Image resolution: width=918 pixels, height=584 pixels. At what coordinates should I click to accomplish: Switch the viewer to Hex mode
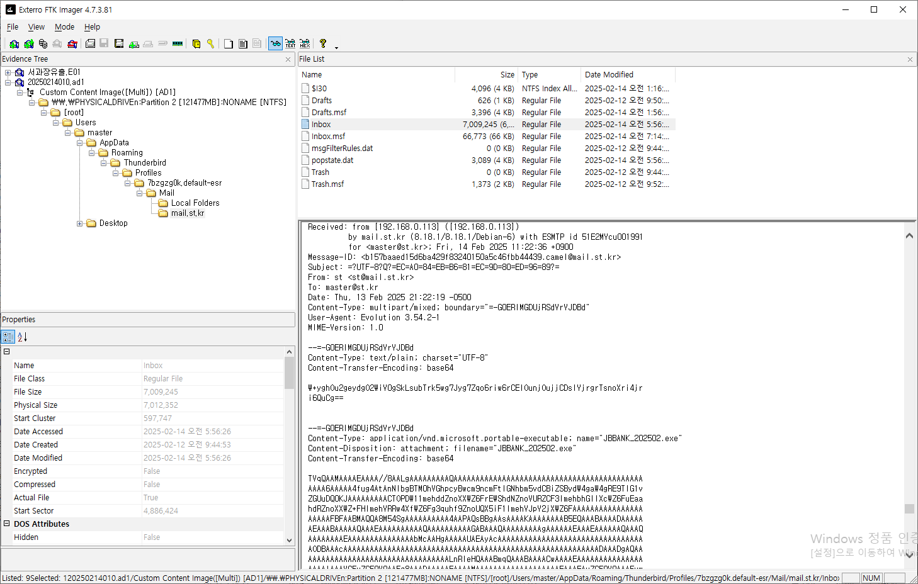point(305,43)
